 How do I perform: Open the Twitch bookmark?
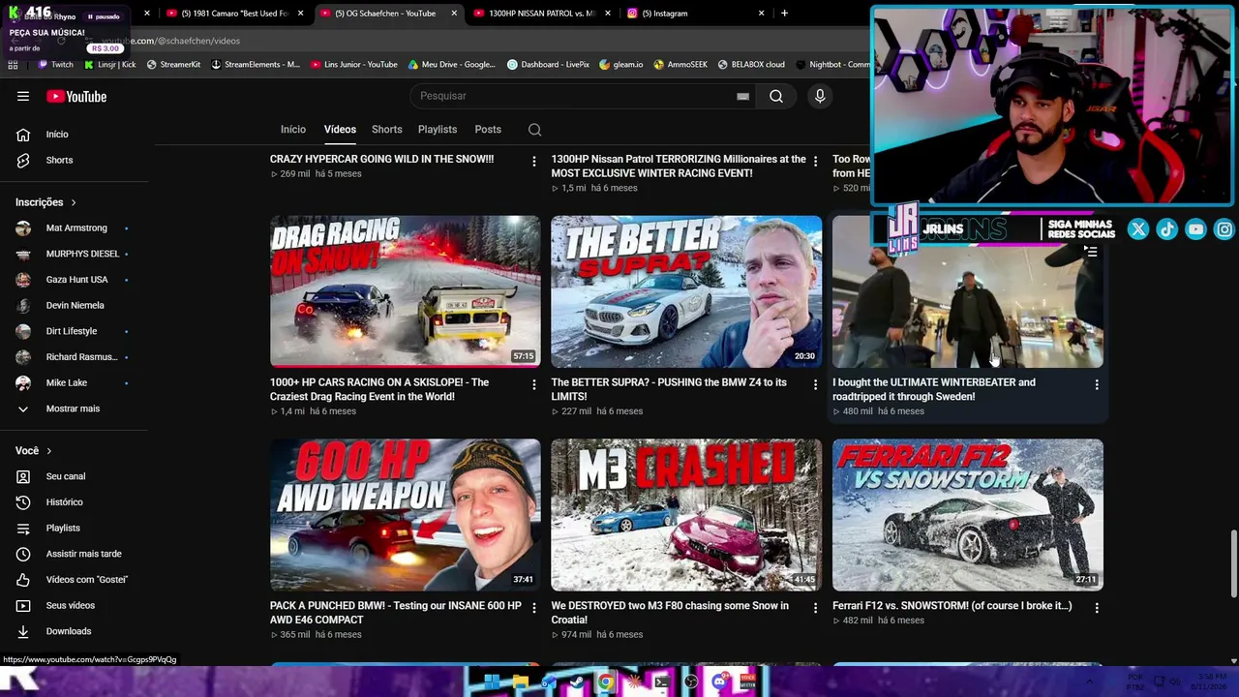click(55, 65)
